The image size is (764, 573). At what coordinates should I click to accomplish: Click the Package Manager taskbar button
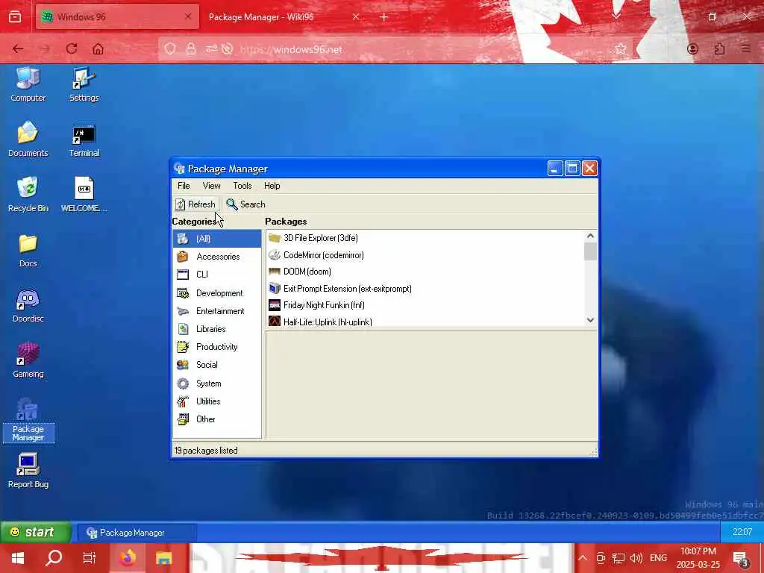137,533
